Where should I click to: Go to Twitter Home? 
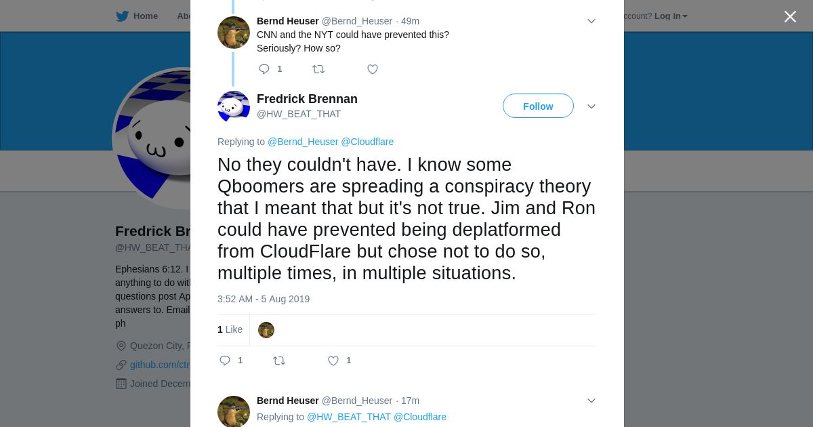click(x=137, y=16)
